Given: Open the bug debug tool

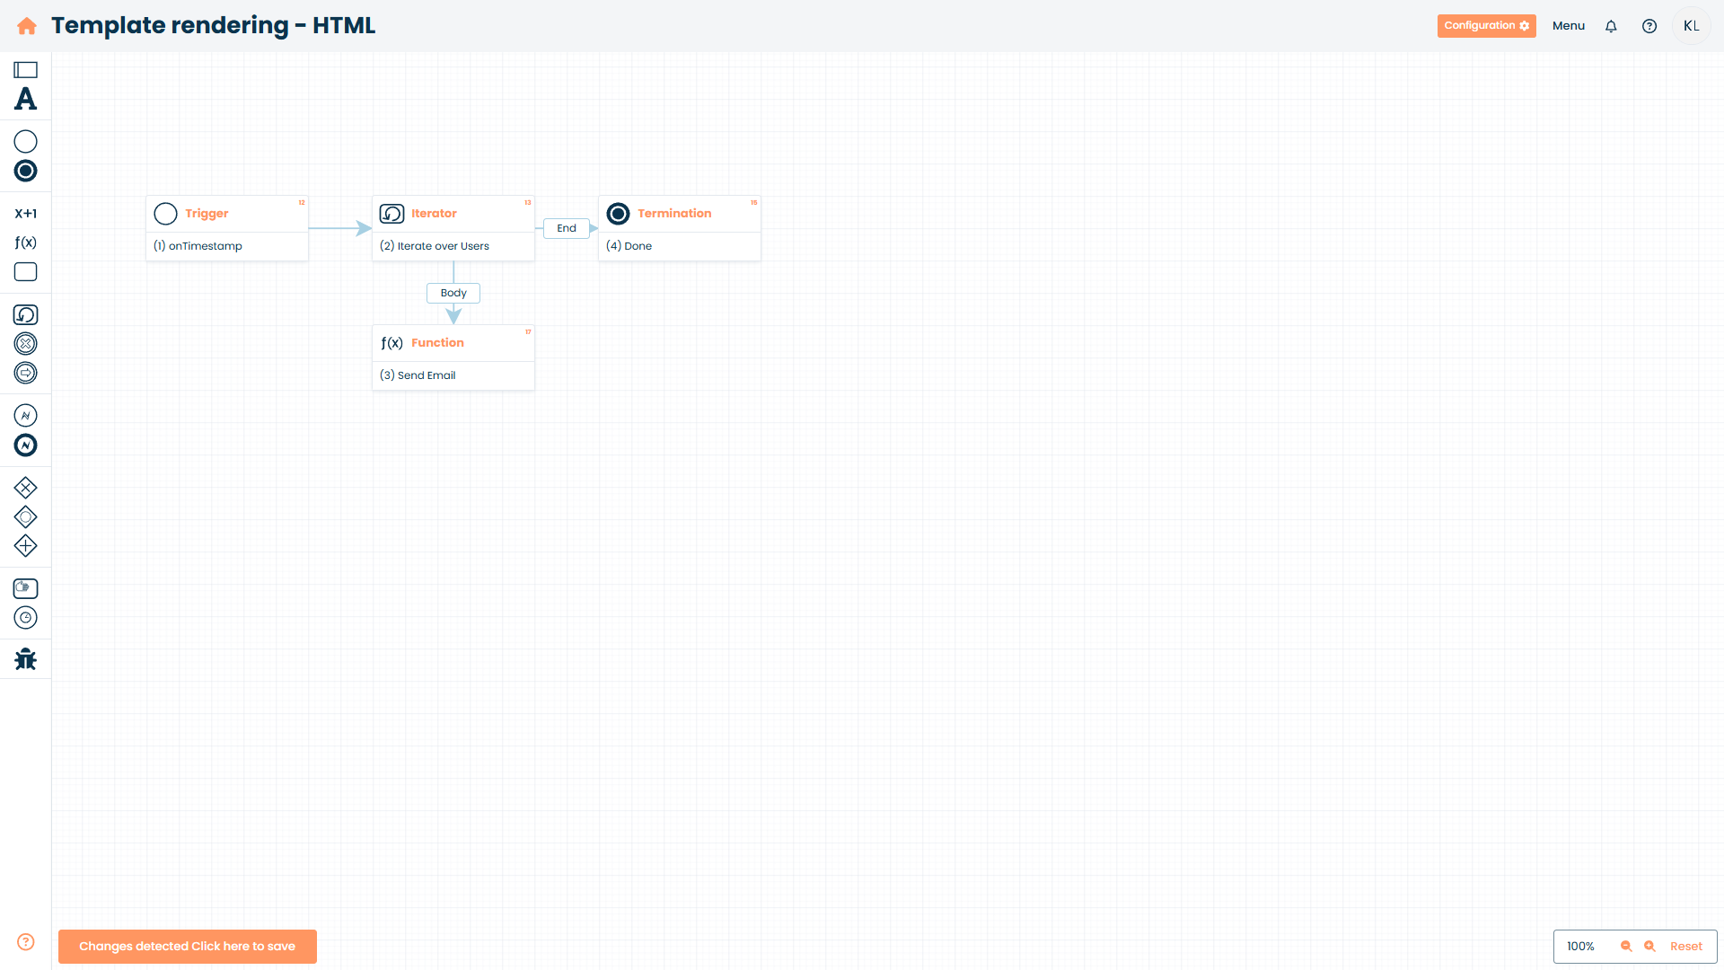Looking at the screenshot, I should tap(25, 660).
